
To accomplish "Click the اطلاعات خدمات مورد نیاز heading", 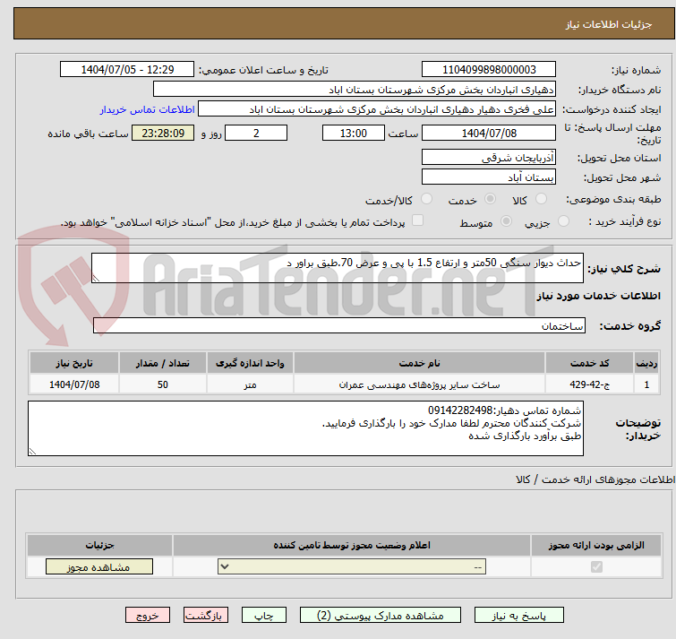I will (x=598, y=296).
